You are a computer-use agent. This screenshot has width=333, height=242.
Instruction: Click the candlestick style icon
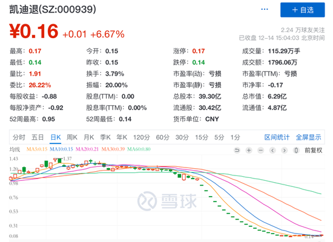point(296,151)
